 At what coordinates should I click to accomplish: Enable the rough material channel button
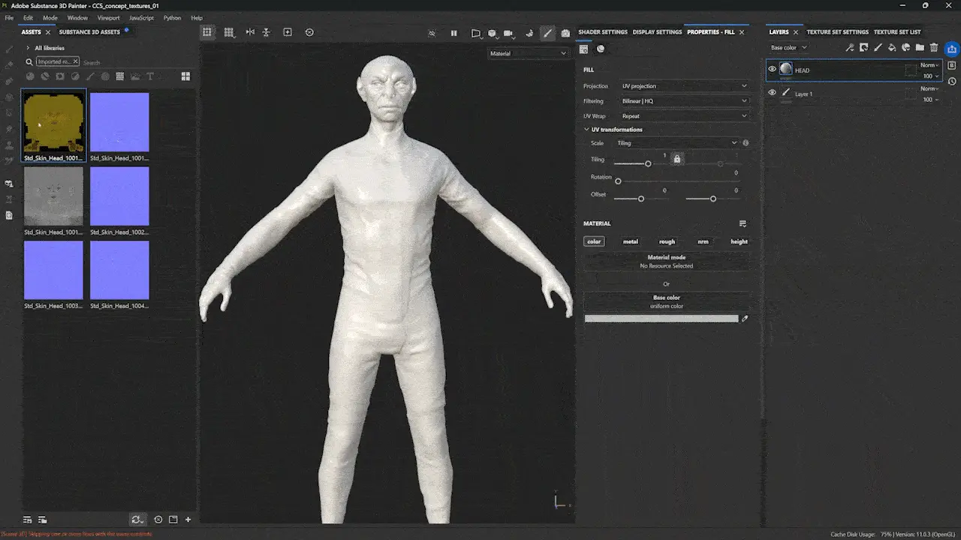click(x=667, y=241)
